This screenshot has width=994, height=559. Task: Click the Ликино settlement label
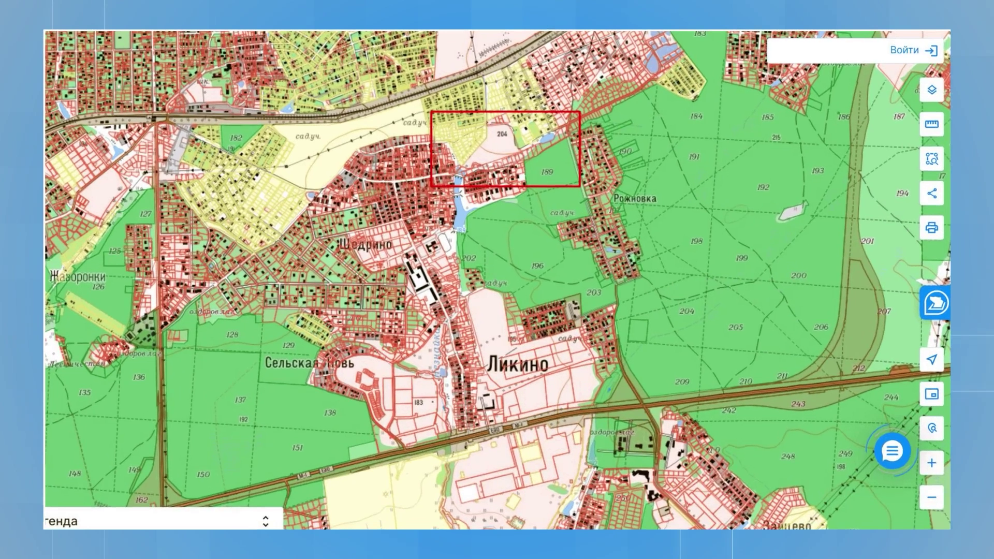tap(517, 364)
